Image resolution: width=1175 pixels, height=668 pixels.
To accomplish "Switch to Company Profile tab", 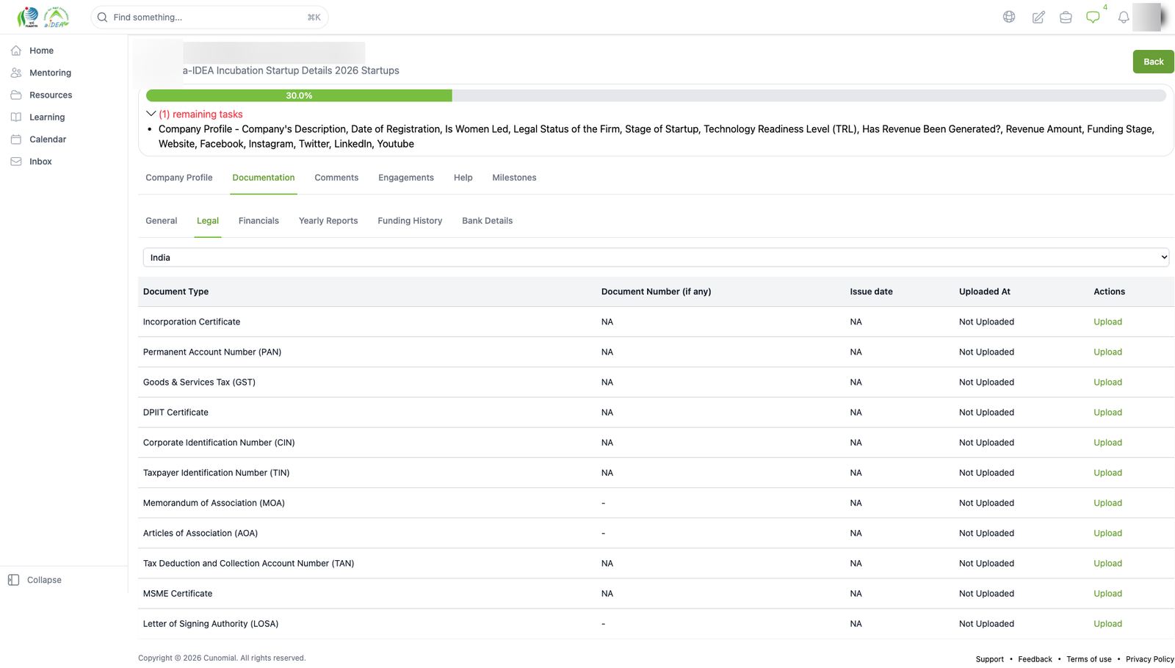I will (179, 178).
